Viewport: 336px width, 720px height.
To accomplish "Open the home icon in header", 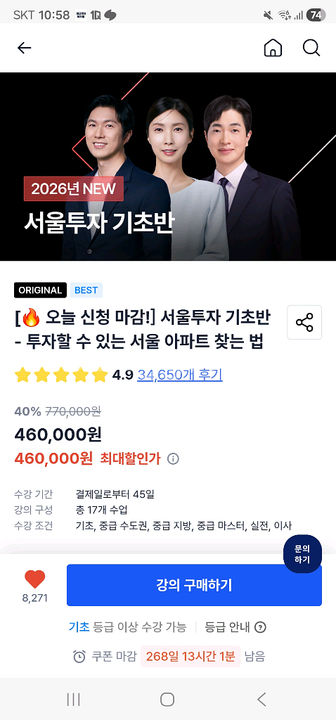I will pos(273,48).
